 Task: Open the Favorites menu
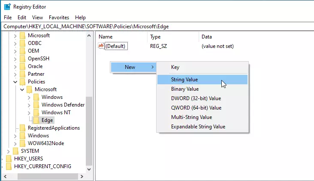pos(59,18)
